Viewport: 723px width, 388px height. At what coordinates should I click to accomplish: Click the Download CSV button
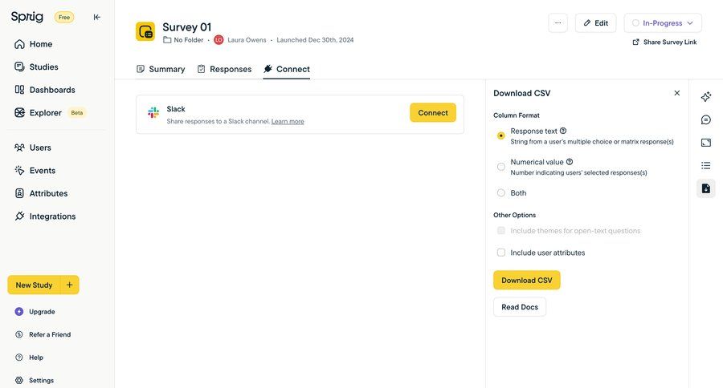click(x=526, y=281)
